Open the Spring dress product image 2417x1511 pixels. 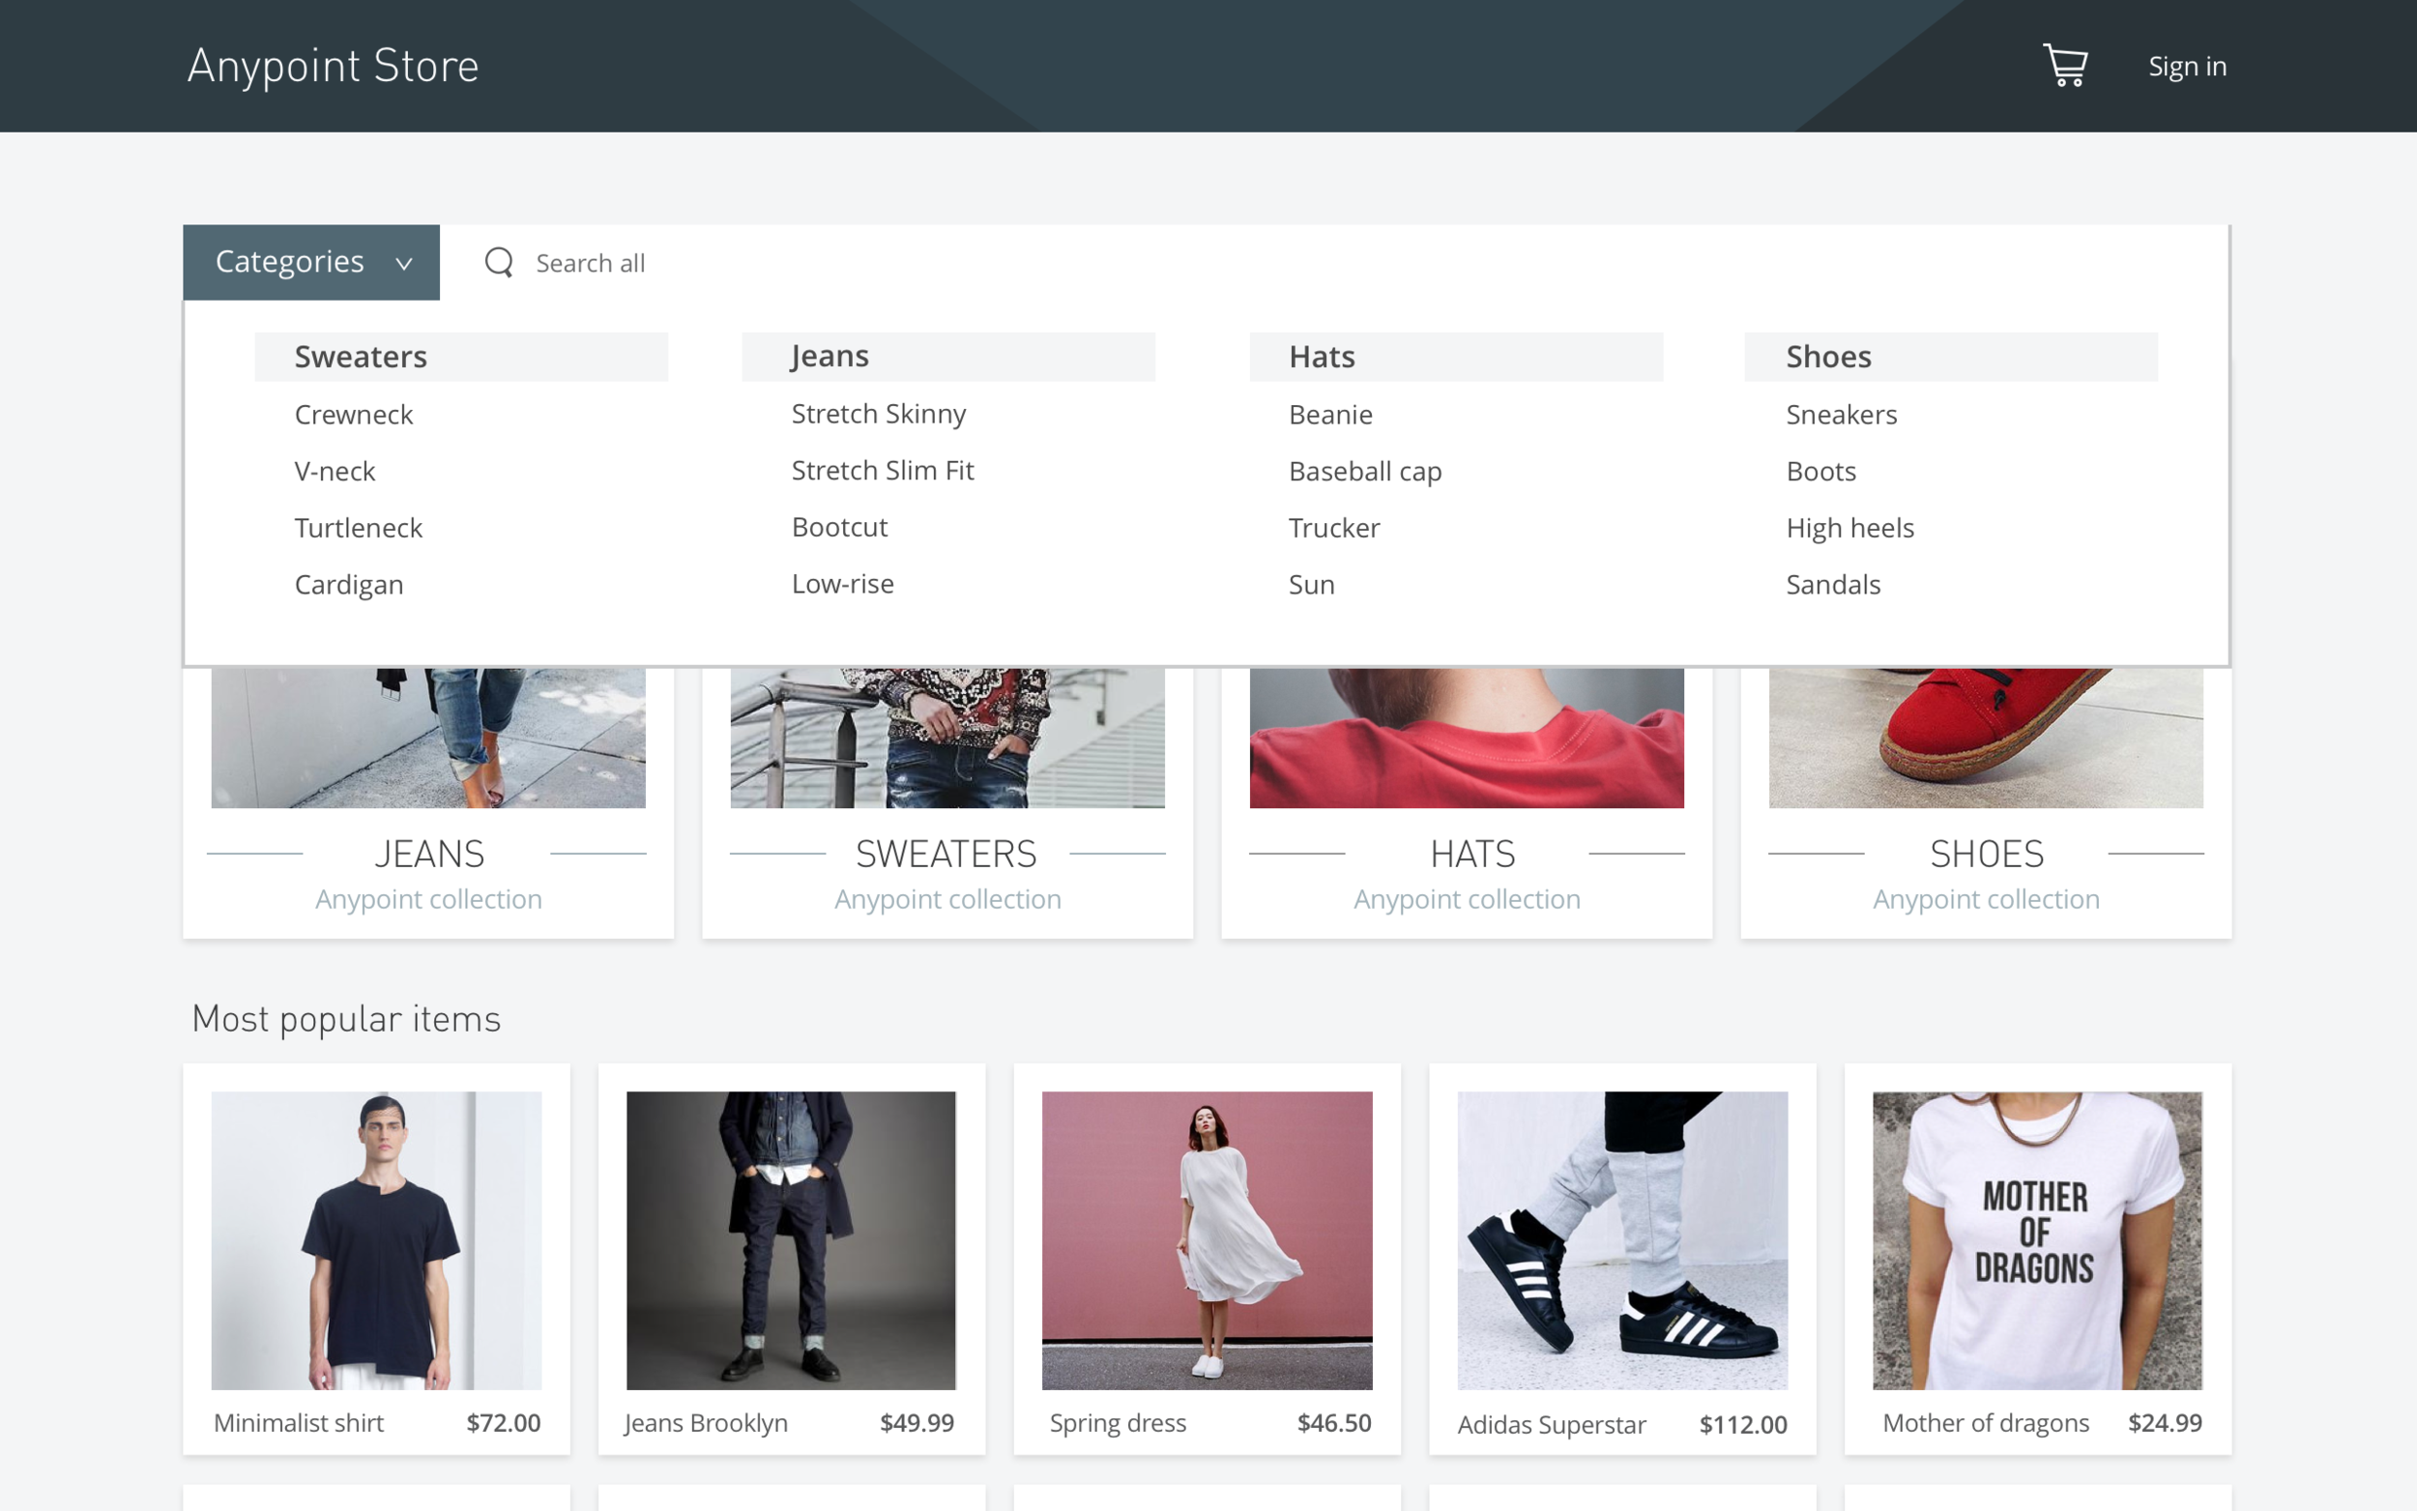click(1207, 1240)
